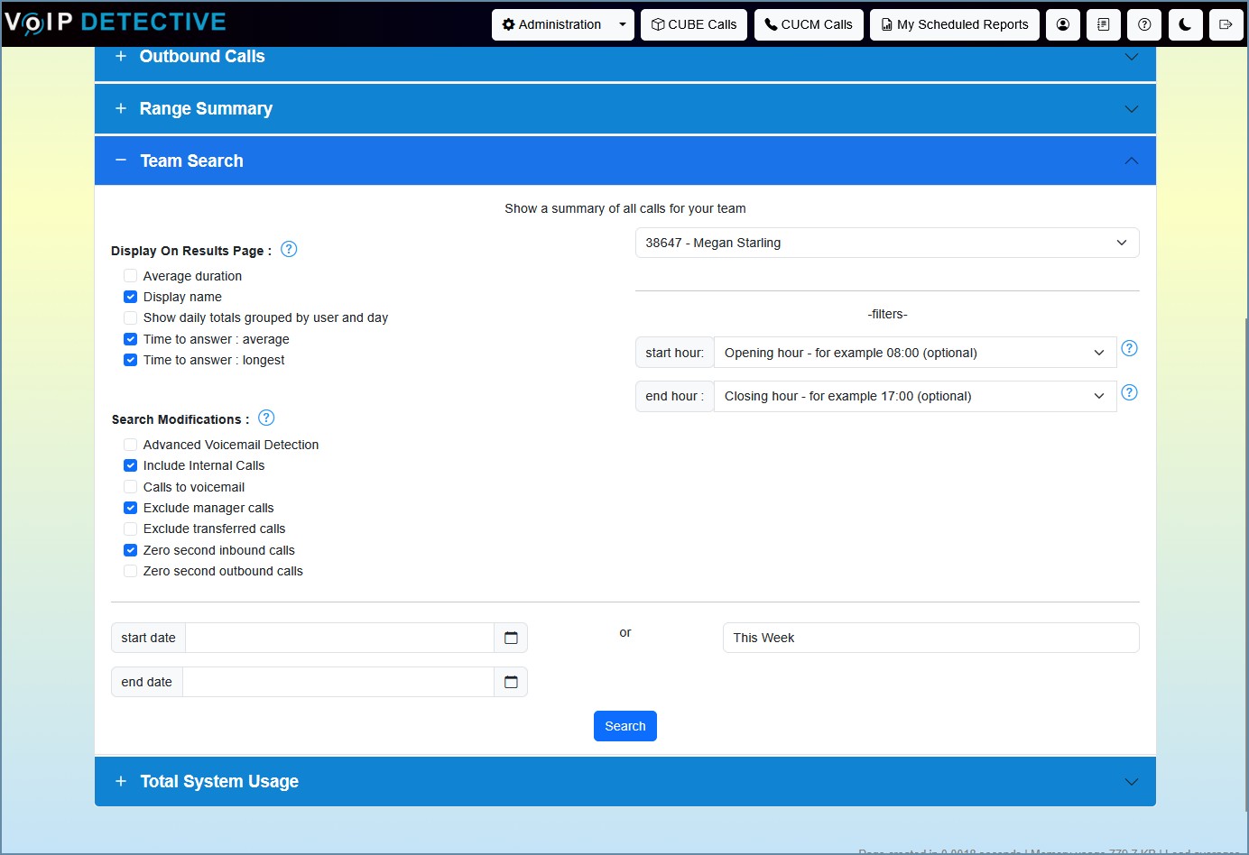Viewport: 1249px width, 855px height.
Task: Uncheck Zero second inbound calls
Action: point(131,550)
